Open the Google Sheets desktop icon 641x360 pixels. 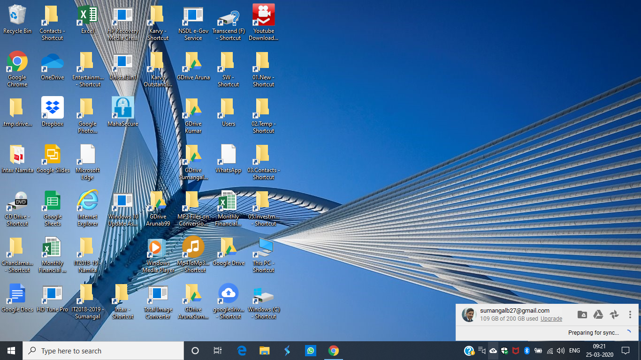(53, 208)
